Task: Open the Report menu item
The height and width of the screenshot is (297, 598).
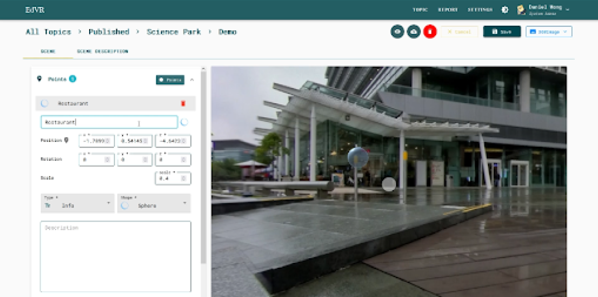Action: (x=447, y=9)
